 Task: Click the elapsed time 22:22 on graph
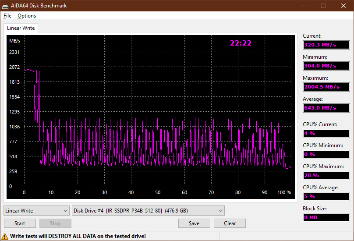(x=241, y=43)
